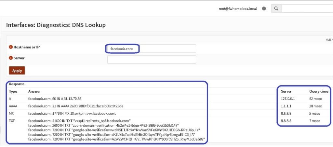Click the 8.8.8.8 server cell beside 5 msec

point(286,114)
